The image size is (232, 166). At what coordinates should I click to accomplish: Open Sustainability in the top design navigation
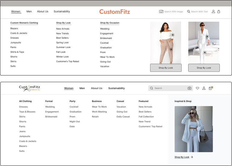[62, 11]
